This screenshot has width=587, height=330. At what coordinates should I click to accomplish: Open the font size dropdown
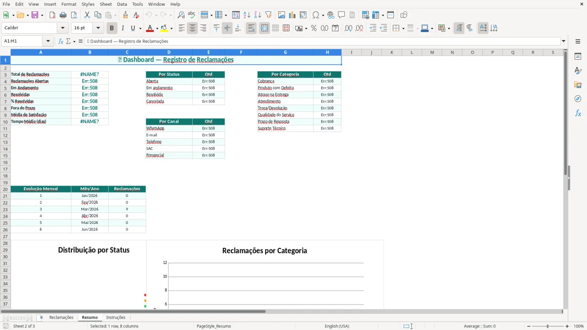[x=98, y=28]
